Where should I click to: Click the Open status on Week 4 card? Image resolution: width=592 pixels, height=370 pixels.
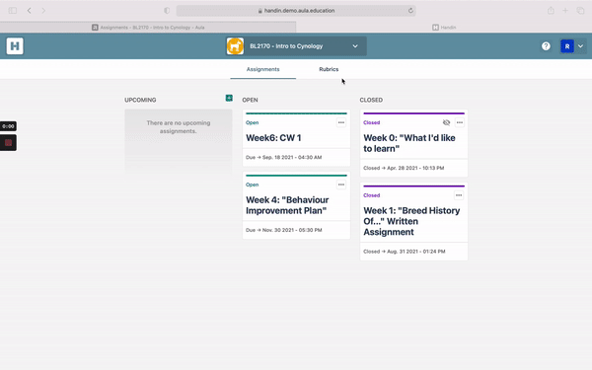[x=252, y=185]
